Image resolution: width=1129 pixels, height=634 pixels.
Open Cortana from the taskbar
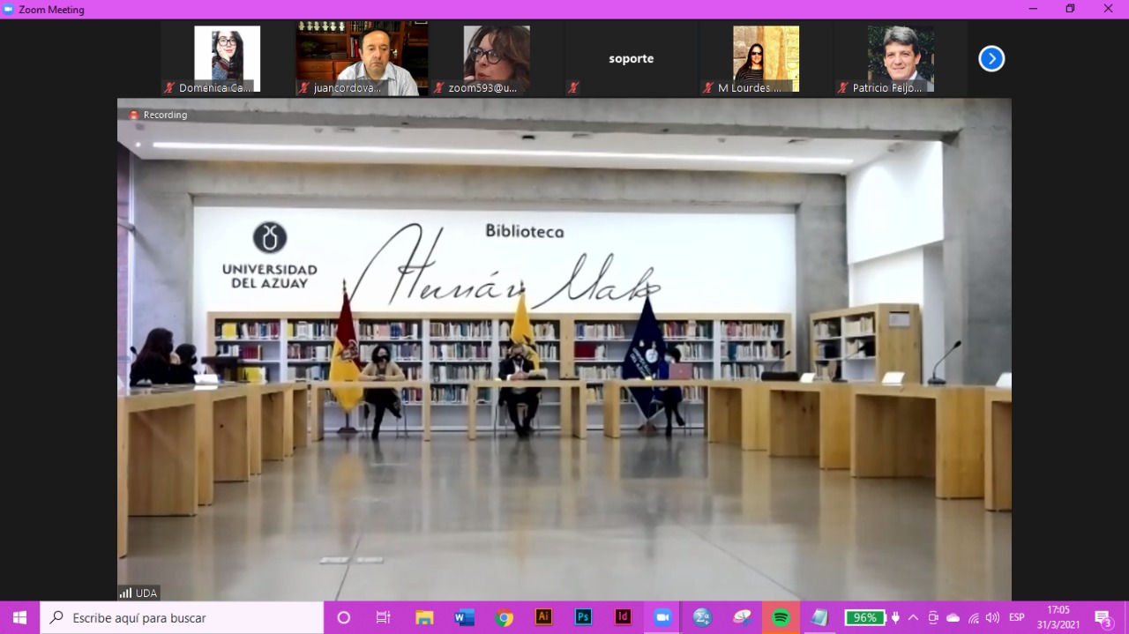344,617
